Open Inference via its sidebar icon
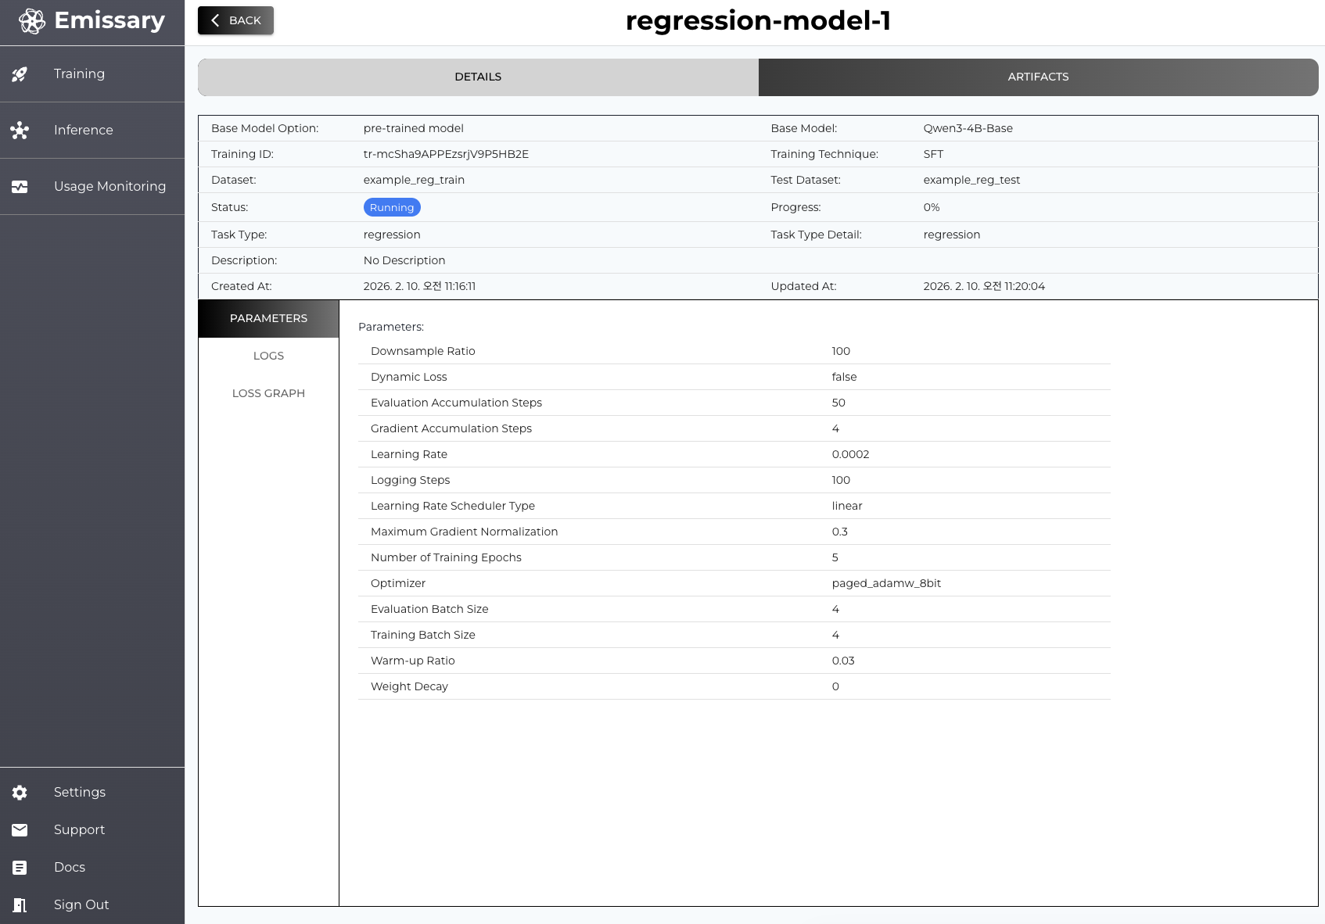This screenshot has width=1325, height=924. (x=19, y=131)
